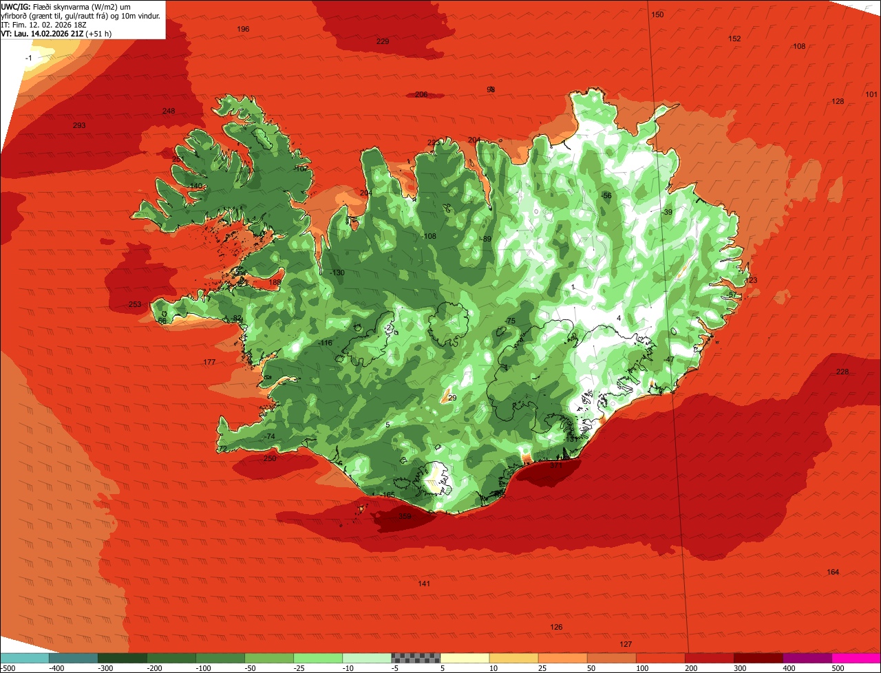
Task: Click the '253' value west of Snæfellsnes
Action: pos(135,304)
